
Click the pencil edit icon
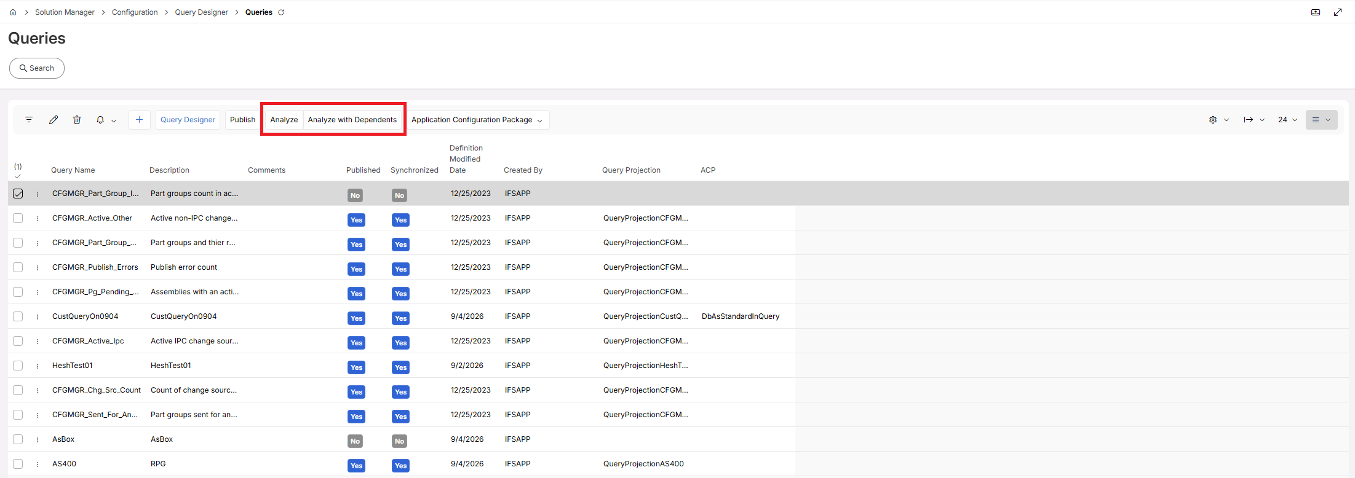[54, 120]
